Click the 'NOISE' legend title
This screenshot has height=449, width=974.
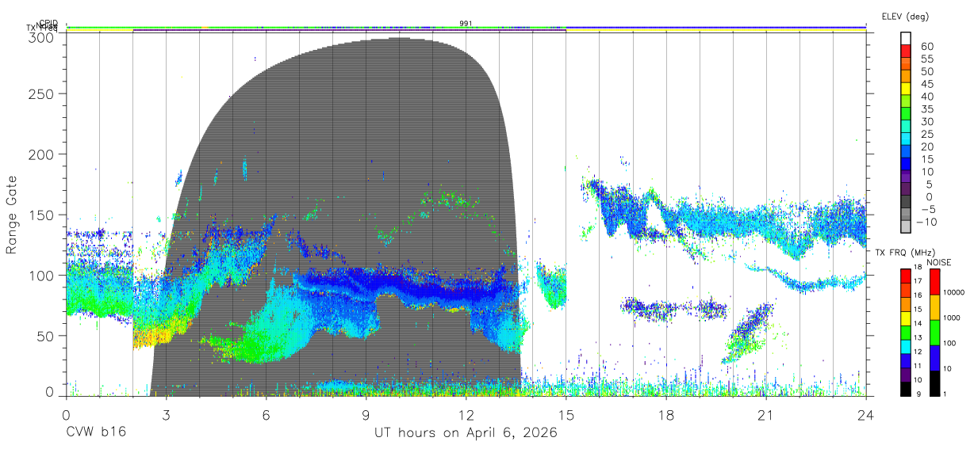click(x=941, y=262)
